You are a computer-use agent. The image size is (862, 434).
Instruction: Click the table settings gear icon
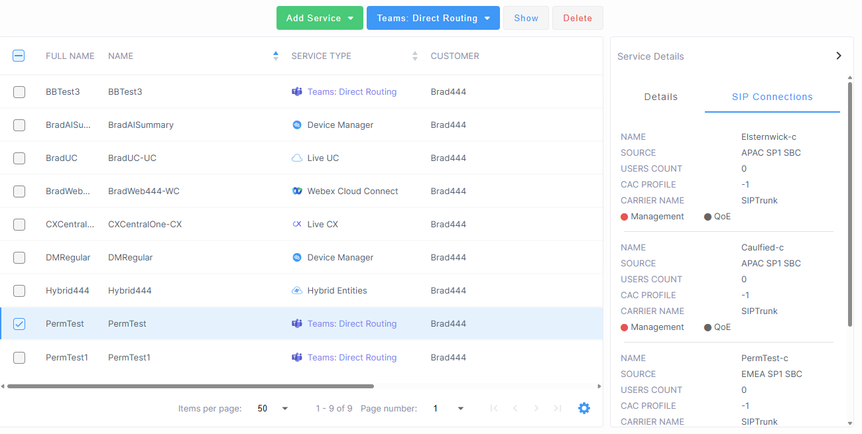584,408
